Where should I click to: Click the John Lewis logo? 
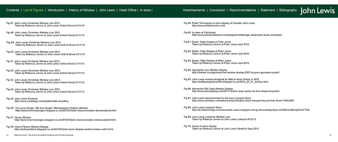point(317,11)
